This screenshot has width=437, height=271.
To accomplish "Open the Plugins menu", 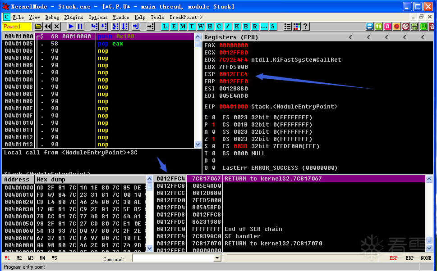I will click(x=74, y=17).
